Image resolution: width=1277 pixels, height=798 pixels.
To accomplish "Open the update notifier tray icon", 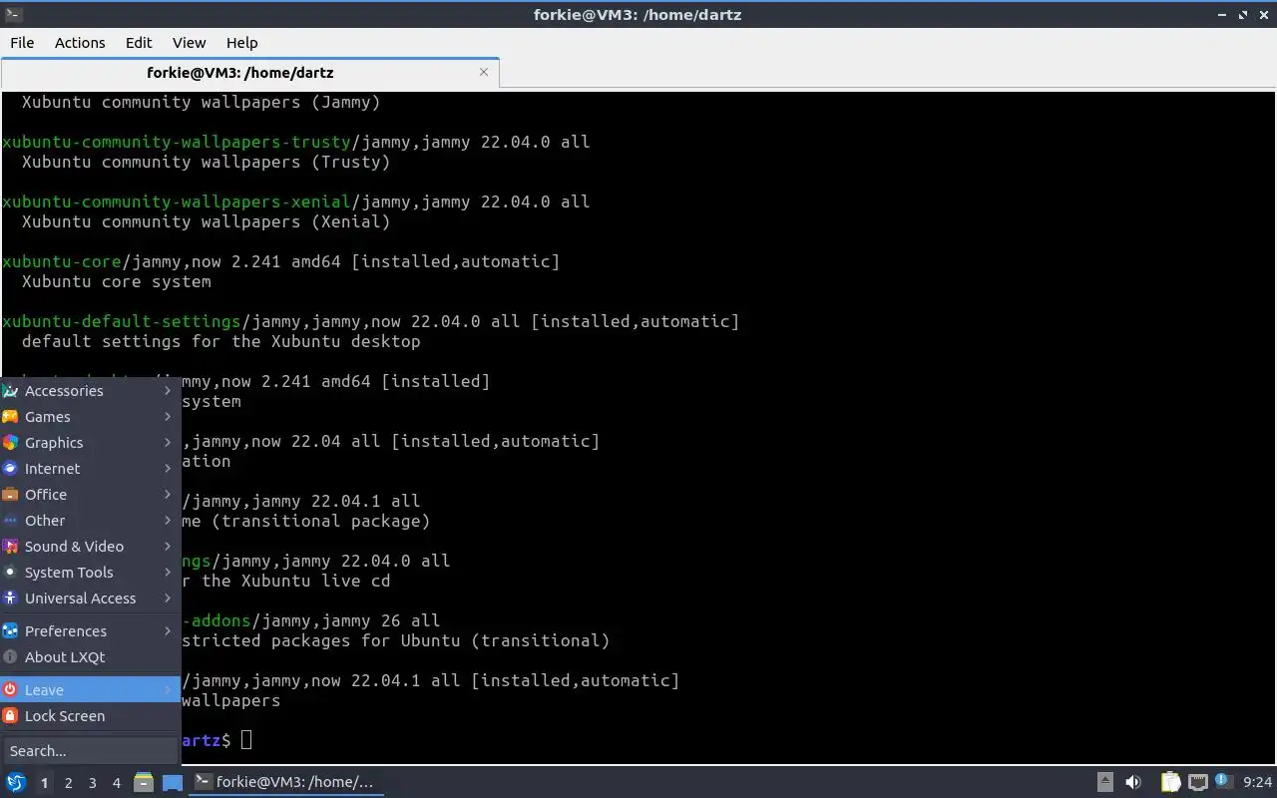I will [1223, 782].
